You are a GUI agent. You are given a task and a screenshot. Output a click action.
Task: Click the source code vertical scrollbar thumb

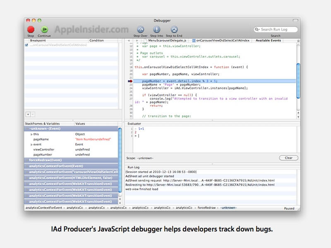click(x=298, y=81)
